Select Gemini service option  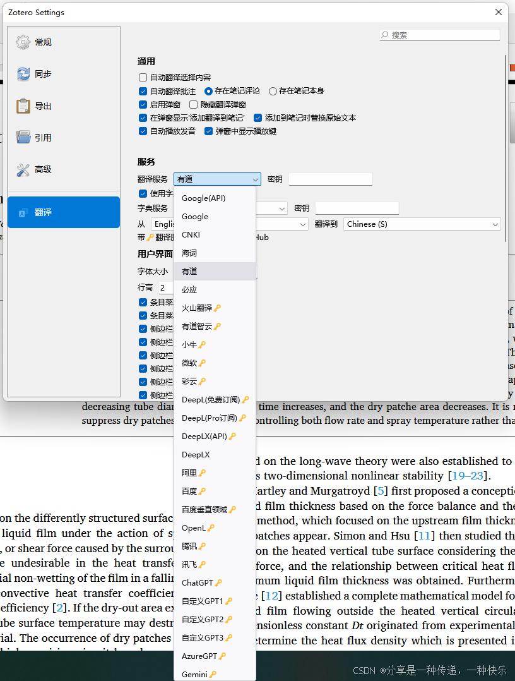(x=215, y=675)
